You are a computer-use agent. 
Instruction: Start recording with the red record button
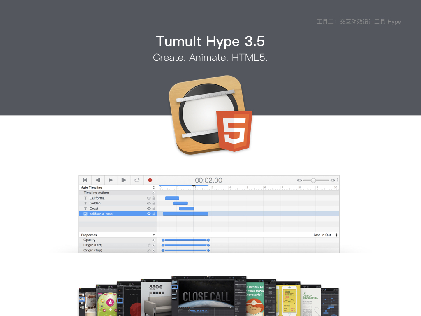pos(150,180)
